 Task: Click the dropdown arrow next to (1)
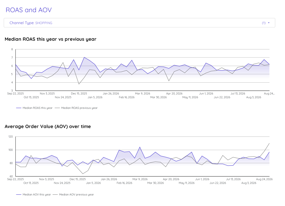point(269,23)
